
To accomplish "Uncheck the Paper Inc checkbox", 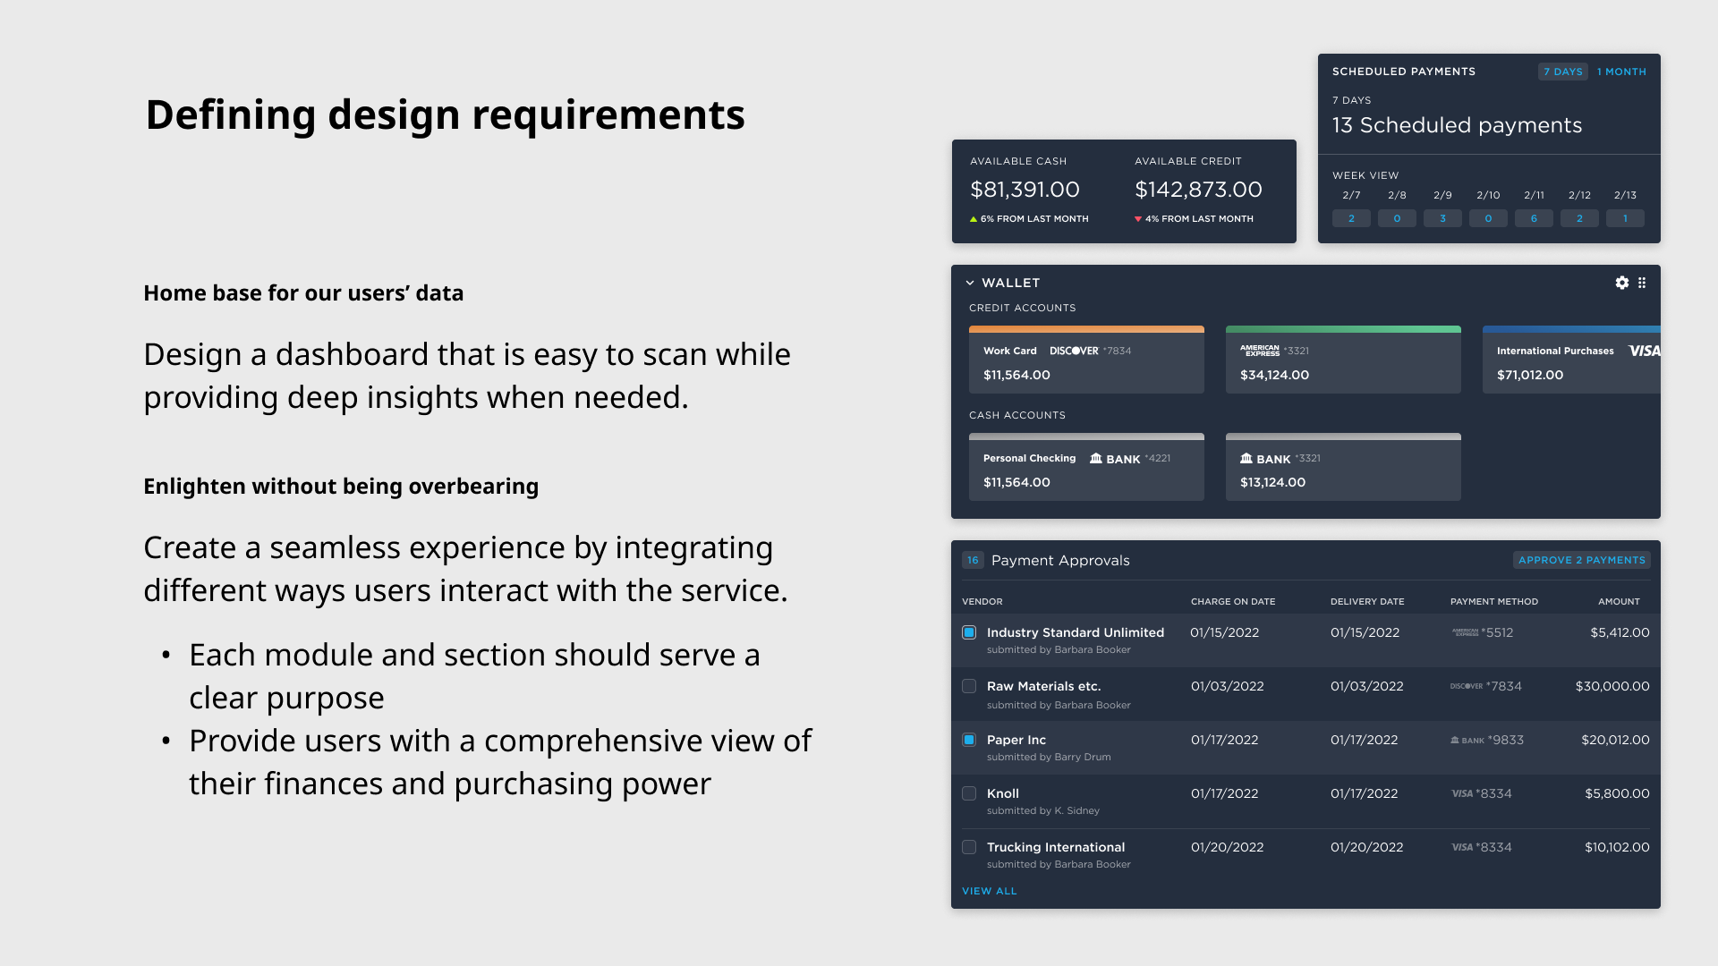I will (969, 740).
